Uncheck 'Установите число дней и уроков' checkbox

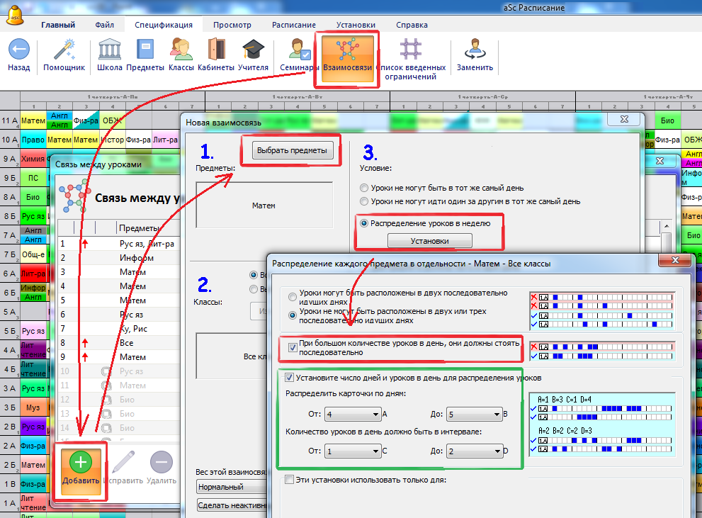point(289,378)
